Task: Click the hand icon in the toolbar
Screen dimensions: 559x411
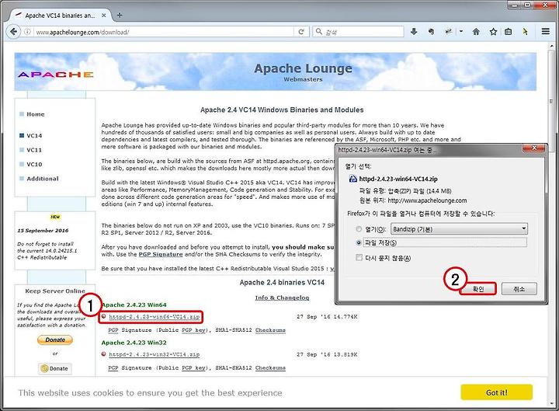Action: [431, 32]
